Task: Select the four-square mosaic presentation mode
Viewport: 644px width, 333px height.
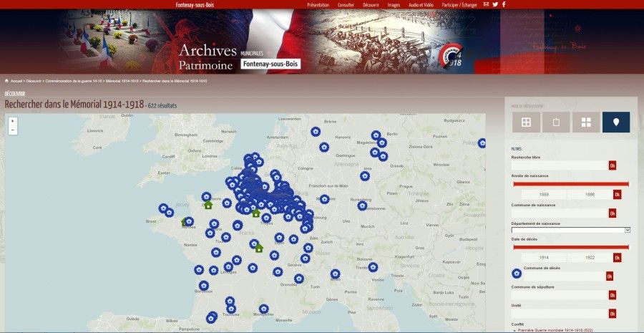Action: click(586, 122)
